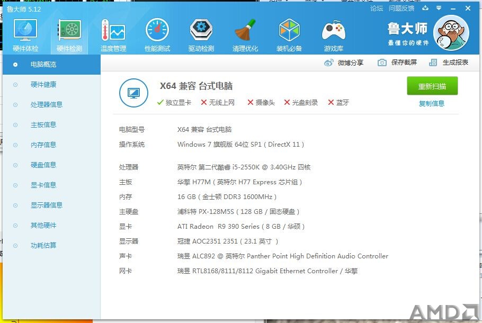The height and width of the screenshot is (323, 482).
Task: Click the 摄像头 status indicator
Action: click(261, 102)
